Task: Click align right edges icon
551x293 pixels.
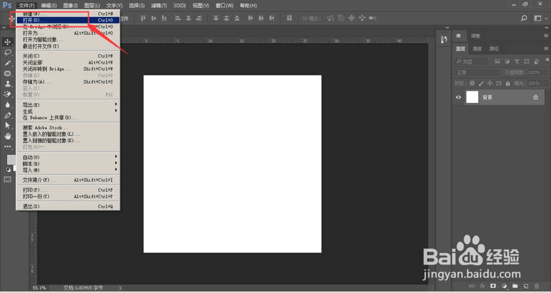Action: pos(199,18)
